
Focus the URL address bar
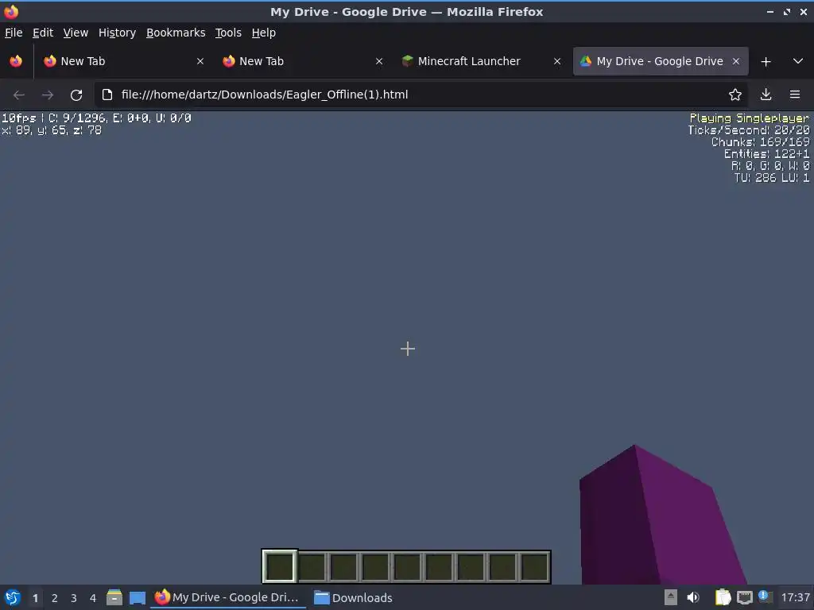tap(421, 95)
